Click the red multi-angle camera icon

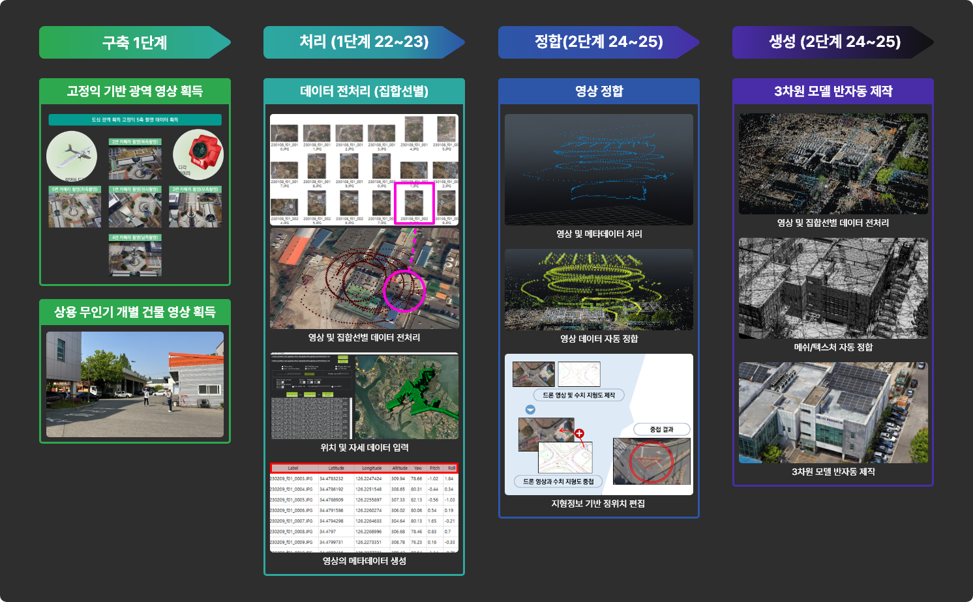point(198,154)
